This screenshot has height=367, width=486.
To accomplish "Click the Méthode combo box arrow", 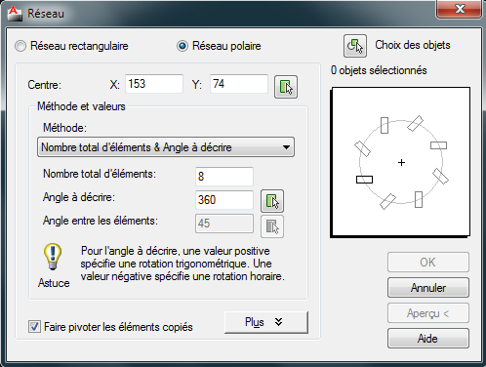I will (286, 147).
